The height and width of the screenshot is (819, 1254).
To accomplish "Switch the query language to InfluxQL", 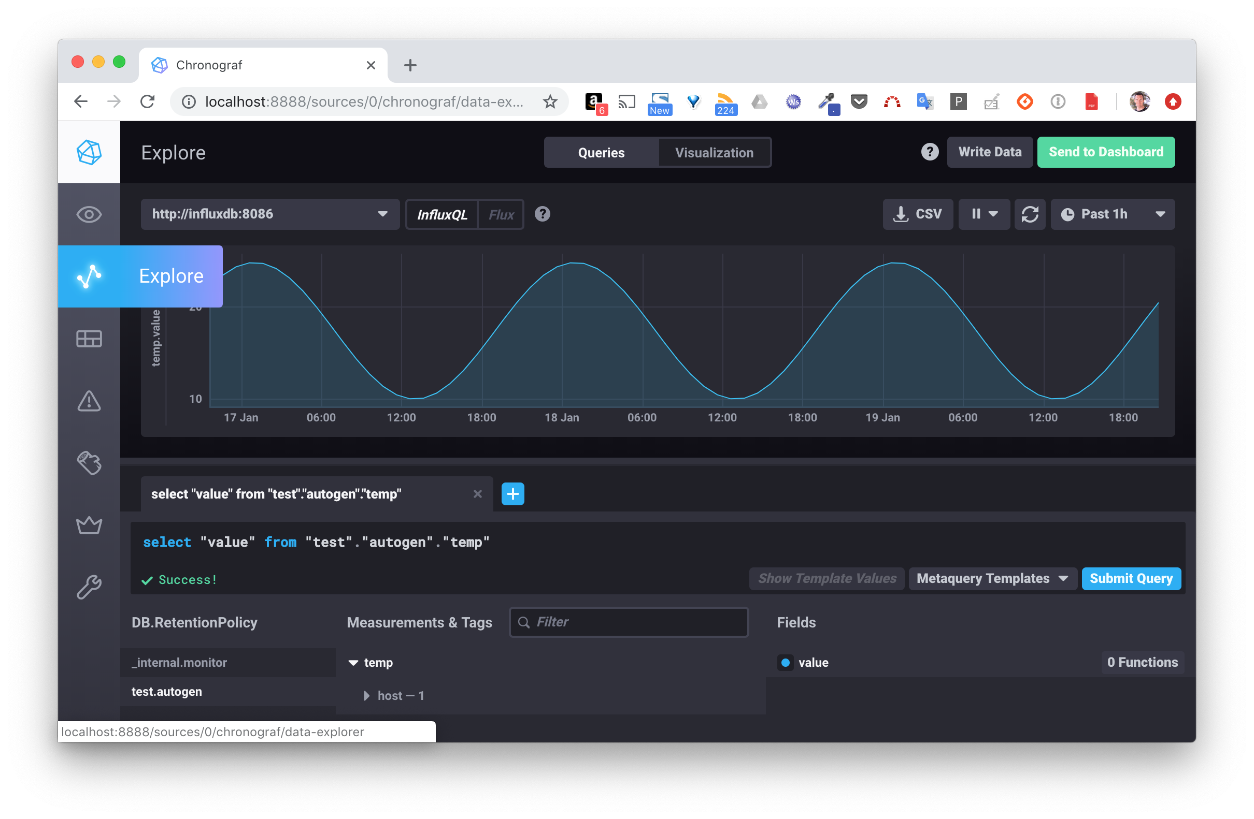I will pyautogui.click(x=442, y=215).
